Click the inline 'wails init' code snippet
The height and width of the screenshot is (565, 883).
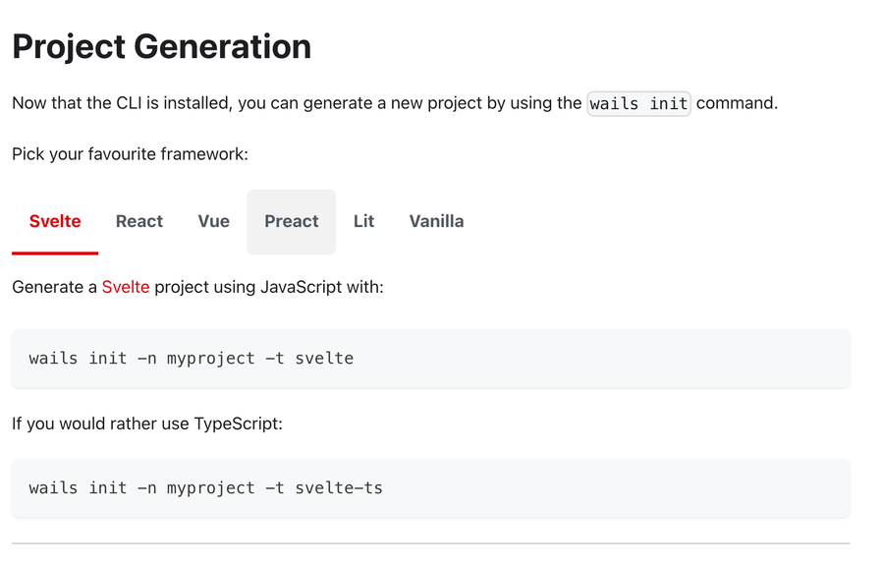(x=638, y=103)
